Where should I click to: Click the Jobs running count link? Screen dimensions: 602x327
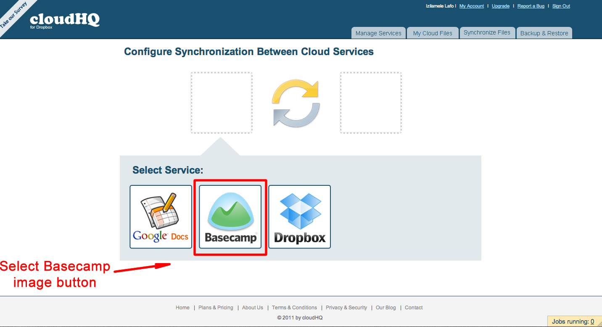click(x=592, y=322)
